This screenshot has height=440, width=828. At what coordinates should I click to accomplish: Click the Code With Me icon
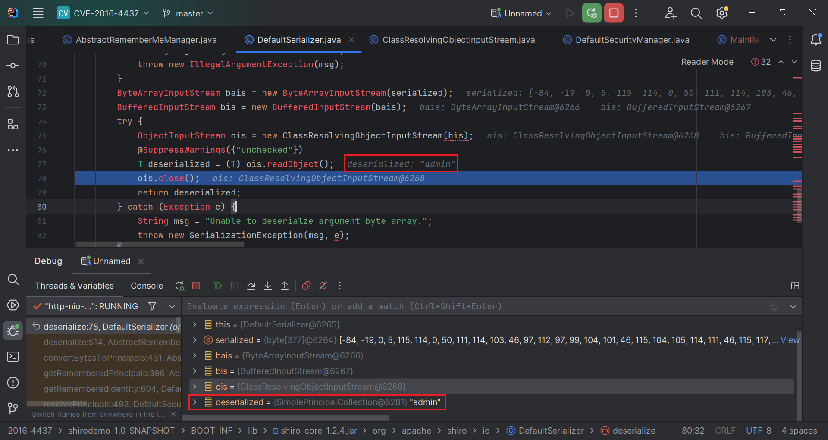point(670,13)
